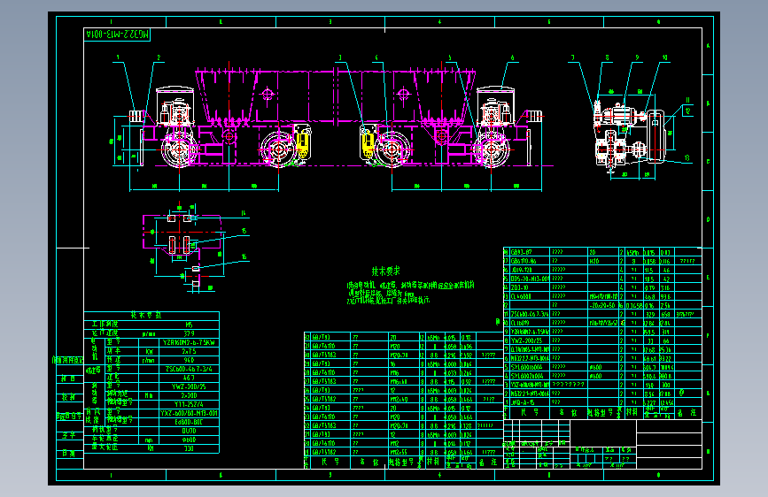Select part balloon number 9 in side view
Screen dimensions: 768x497
637,57
